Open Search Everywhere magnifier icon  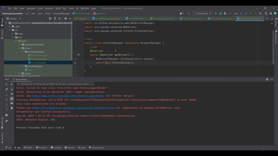[x=266, y=13]
